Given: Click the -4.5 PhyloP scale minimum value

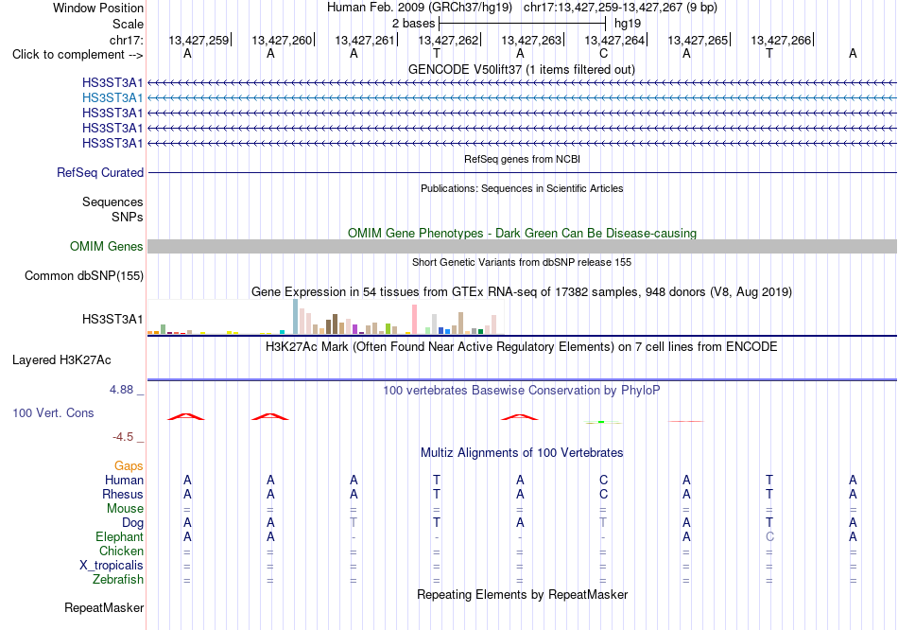Looking at the screenshot, I should coord(123,437).
